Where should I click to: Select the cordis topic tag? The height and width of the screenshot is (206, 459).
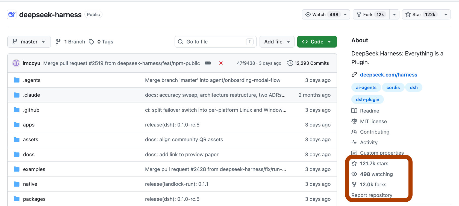pyautogui.click(x=393, y=87)
